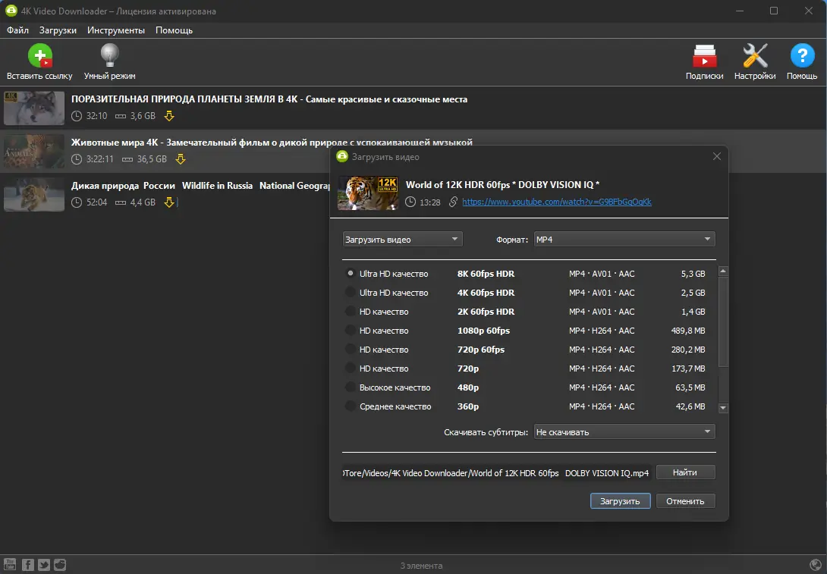Click the wolf thumbnail of first video
Image resolution: width=827 pixels, height=574 pixels.
pyautogui.click(x=33, y=108)
